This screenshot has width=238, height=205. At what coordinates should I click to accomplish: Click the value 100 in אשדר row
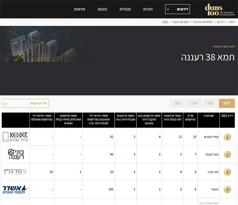click(x=111, y=189)
